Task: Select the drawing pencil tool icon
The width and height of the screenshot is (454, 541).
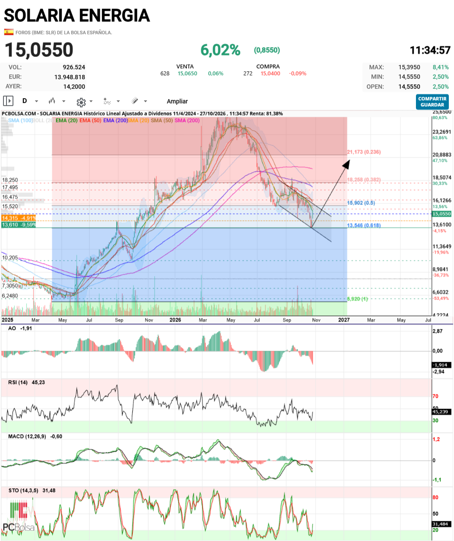Action: [134, 101]
